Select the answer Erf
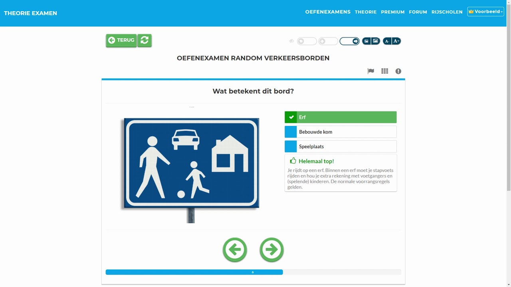This screenshot has height=287, width=511. point(341,117)
